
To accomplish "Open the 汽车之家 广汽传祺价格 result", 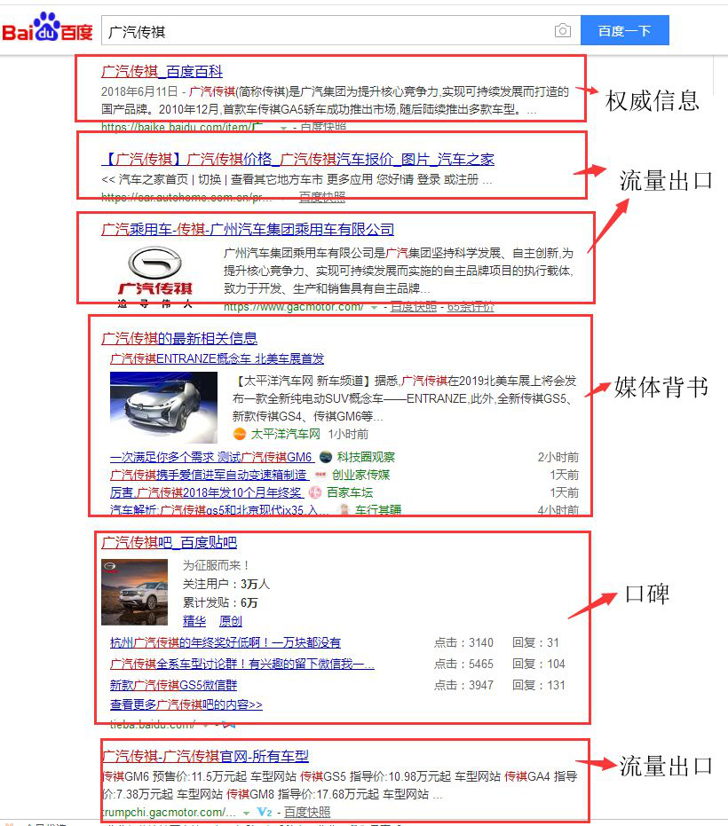I will [297, 159].
